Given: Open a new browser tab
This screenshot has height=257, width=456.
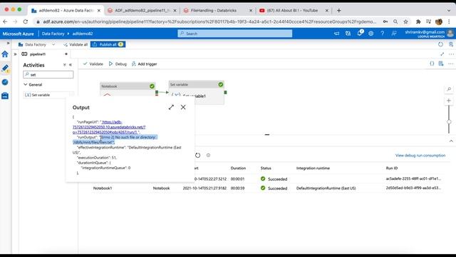Looking at the screenshot, I should point(339,11).
